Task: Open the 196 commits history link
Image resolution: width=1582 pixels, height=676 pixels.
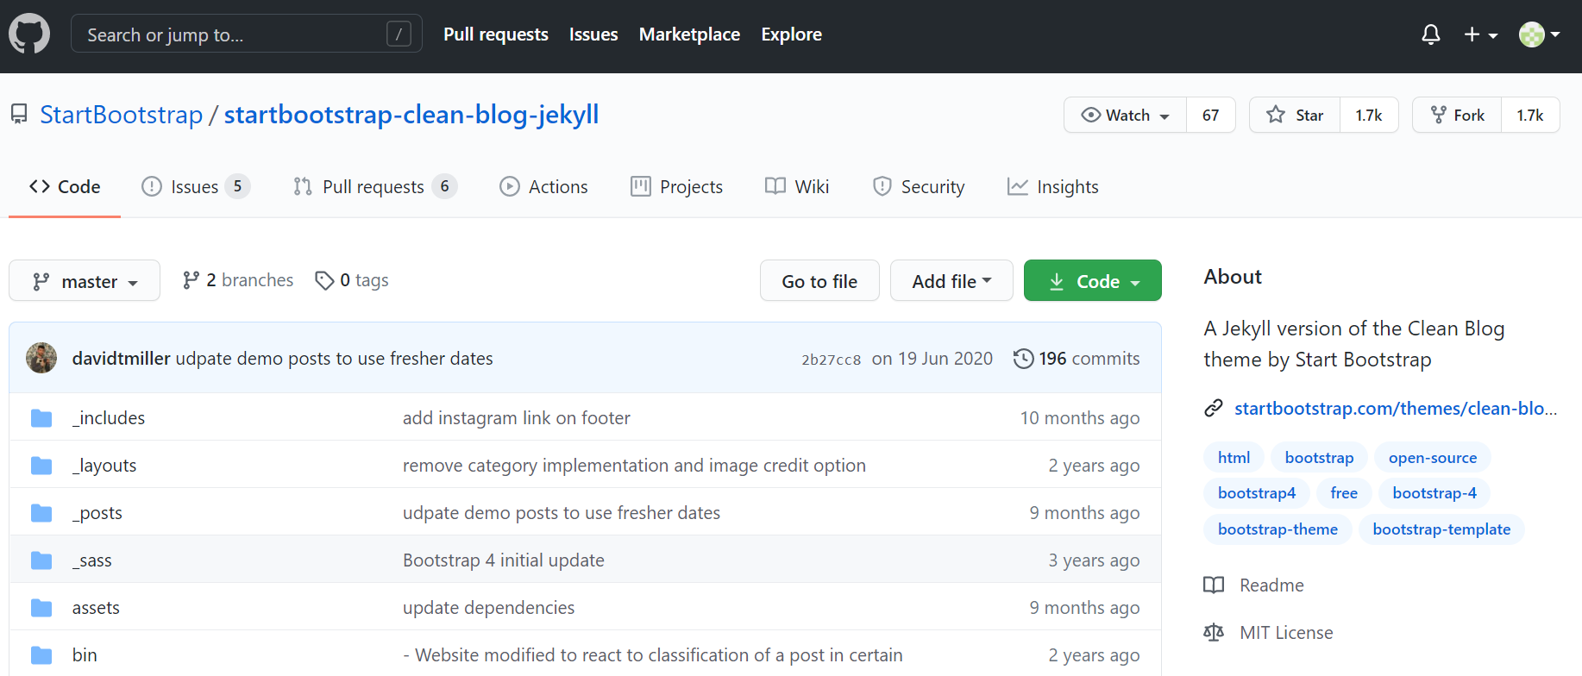Action: coord(1077,358)
